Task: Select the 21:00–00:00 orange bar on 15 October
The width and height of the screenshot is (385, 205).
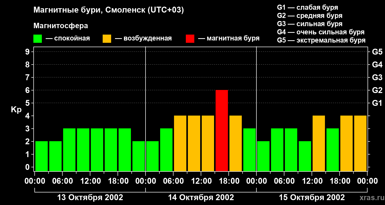Action: click(x=360, y=143)
